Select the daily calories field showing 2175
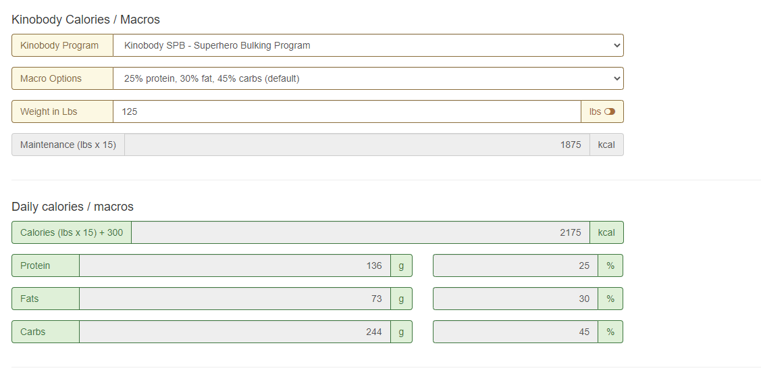The height and width of the screenshot is (381, 761). click(x=360, y=232)
